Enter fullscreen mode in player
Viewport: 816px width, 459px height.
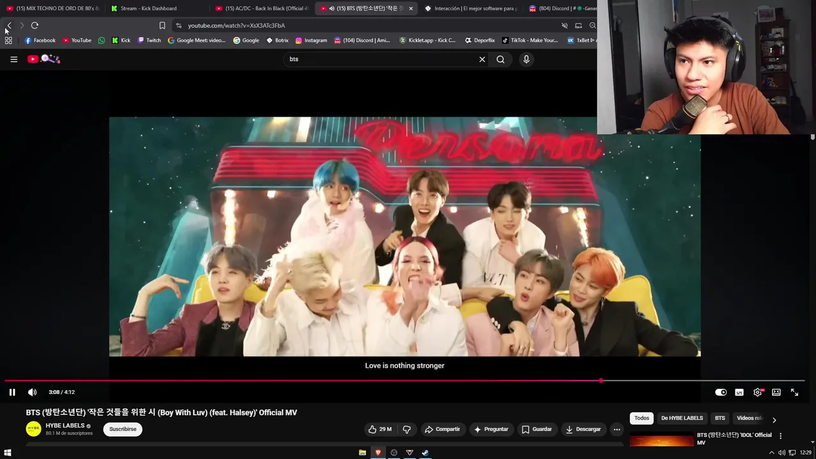795,392
